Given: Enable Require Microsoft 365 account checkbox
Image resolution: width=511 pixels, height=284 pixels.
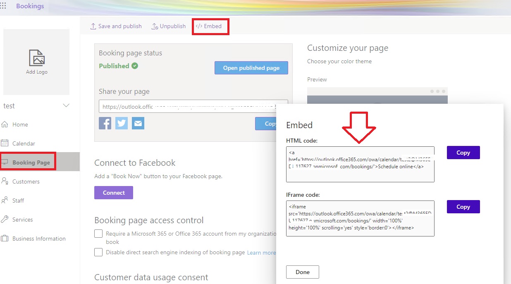Looking at the screenshot, I should [98, 234].
